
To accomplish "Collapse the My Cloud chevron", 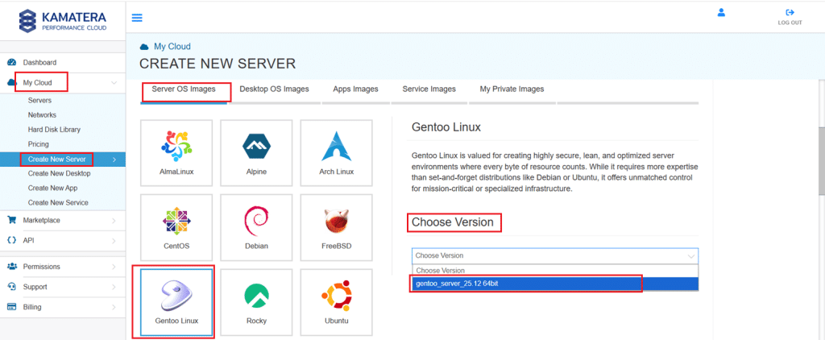I will click(114, 83).
